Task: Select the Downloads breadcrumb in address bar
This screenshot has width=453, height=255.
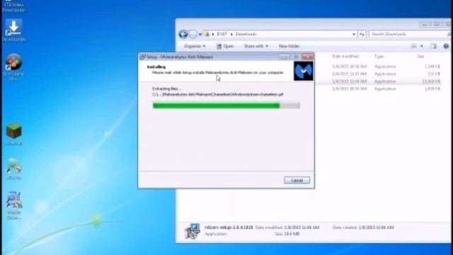Action: click(x=246, y=34)
